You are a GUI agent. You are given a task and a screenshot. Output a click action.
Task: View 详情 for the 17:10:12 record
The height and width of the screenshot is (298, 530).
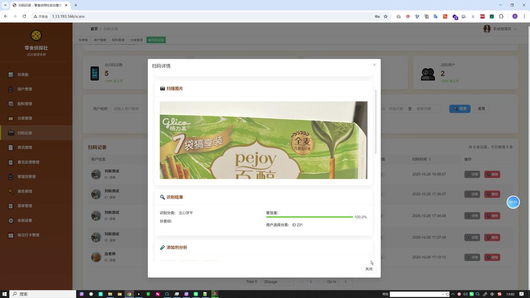(472, 257)
